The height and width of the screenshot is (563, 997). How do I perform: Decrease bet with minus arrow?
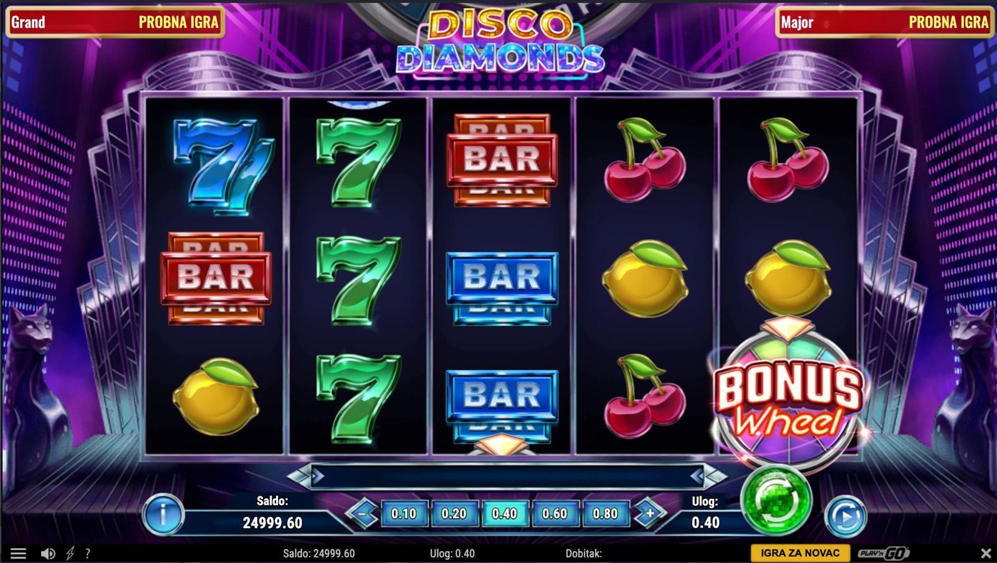[361, 514]
